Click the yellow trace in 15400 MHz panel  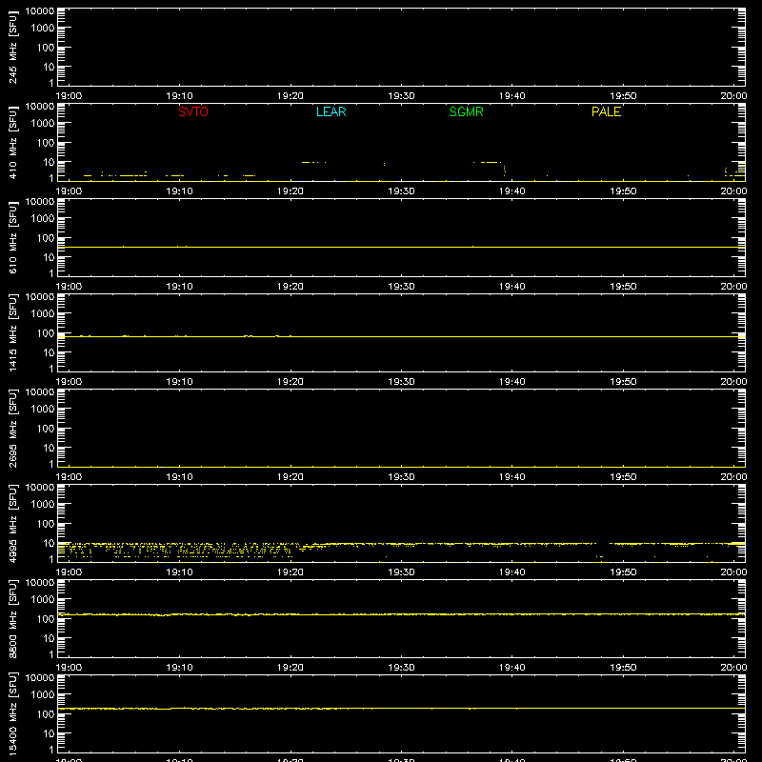pyautogui.click(x=401, y=709)
